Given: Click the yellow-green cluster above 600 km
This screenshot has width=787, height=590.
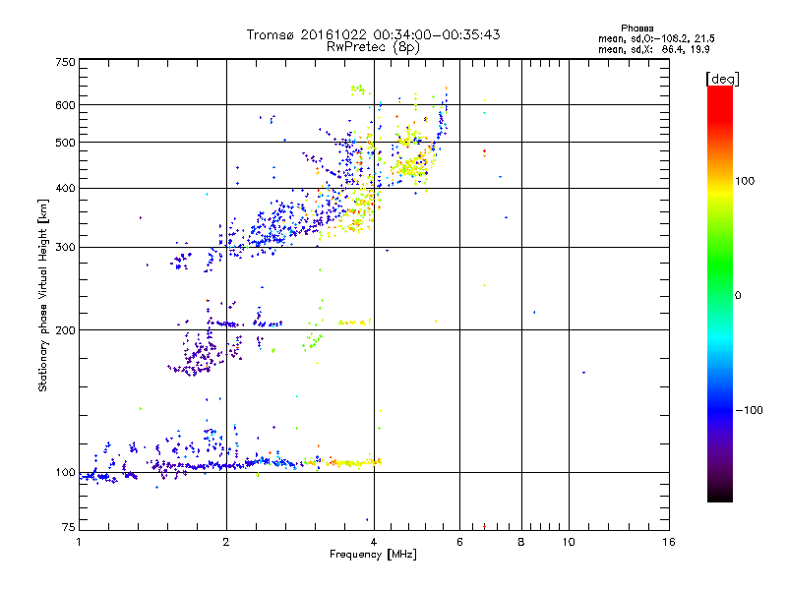Looking at the screenshot, I should pos(359,89).
